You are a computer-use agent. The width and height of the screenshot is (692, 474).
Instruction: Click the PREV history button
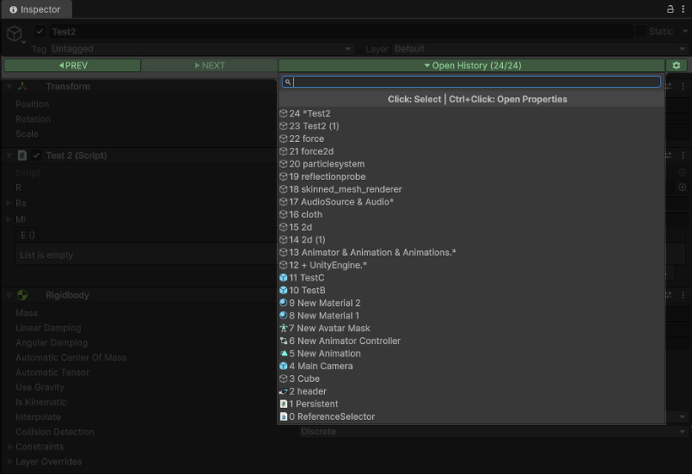point(73,65)
